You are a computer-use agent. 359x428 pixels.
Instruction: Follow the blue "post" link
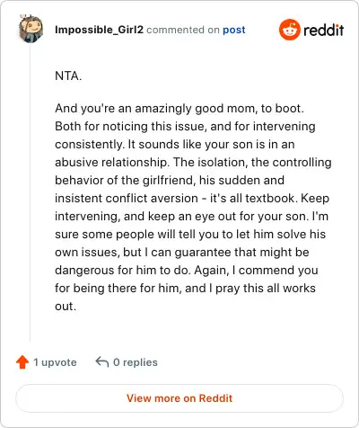(234, 30)
